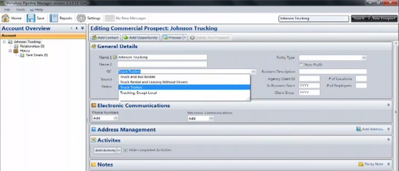Click the Process button
Viewport: 399px width, 171px height.
pos(172,37)
